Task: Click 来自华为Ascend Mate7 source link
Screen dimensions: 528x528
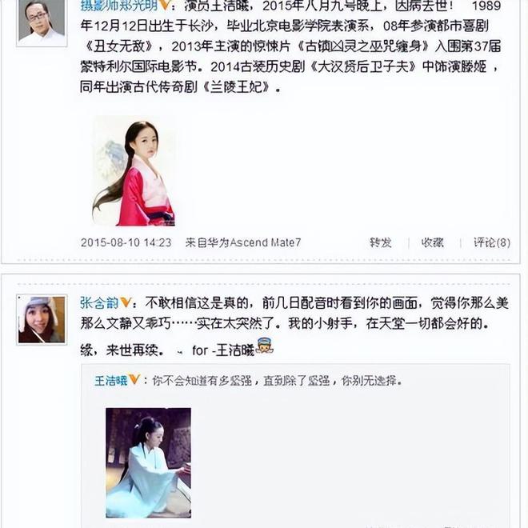Action: click(242, 242)
